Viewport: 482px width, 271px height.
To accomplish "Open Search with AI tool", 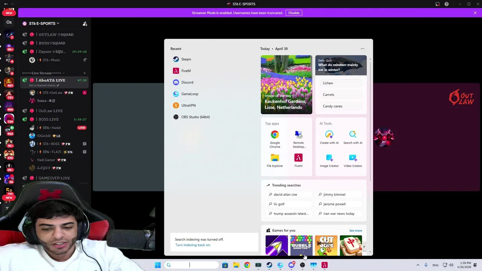I will pyautogui.click(x=353, y=137).
